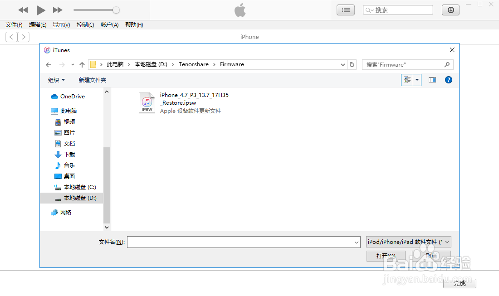Screen dimensions: 499x296
Task: Open recent locations dropdown arrow
Action: (73, 65)
